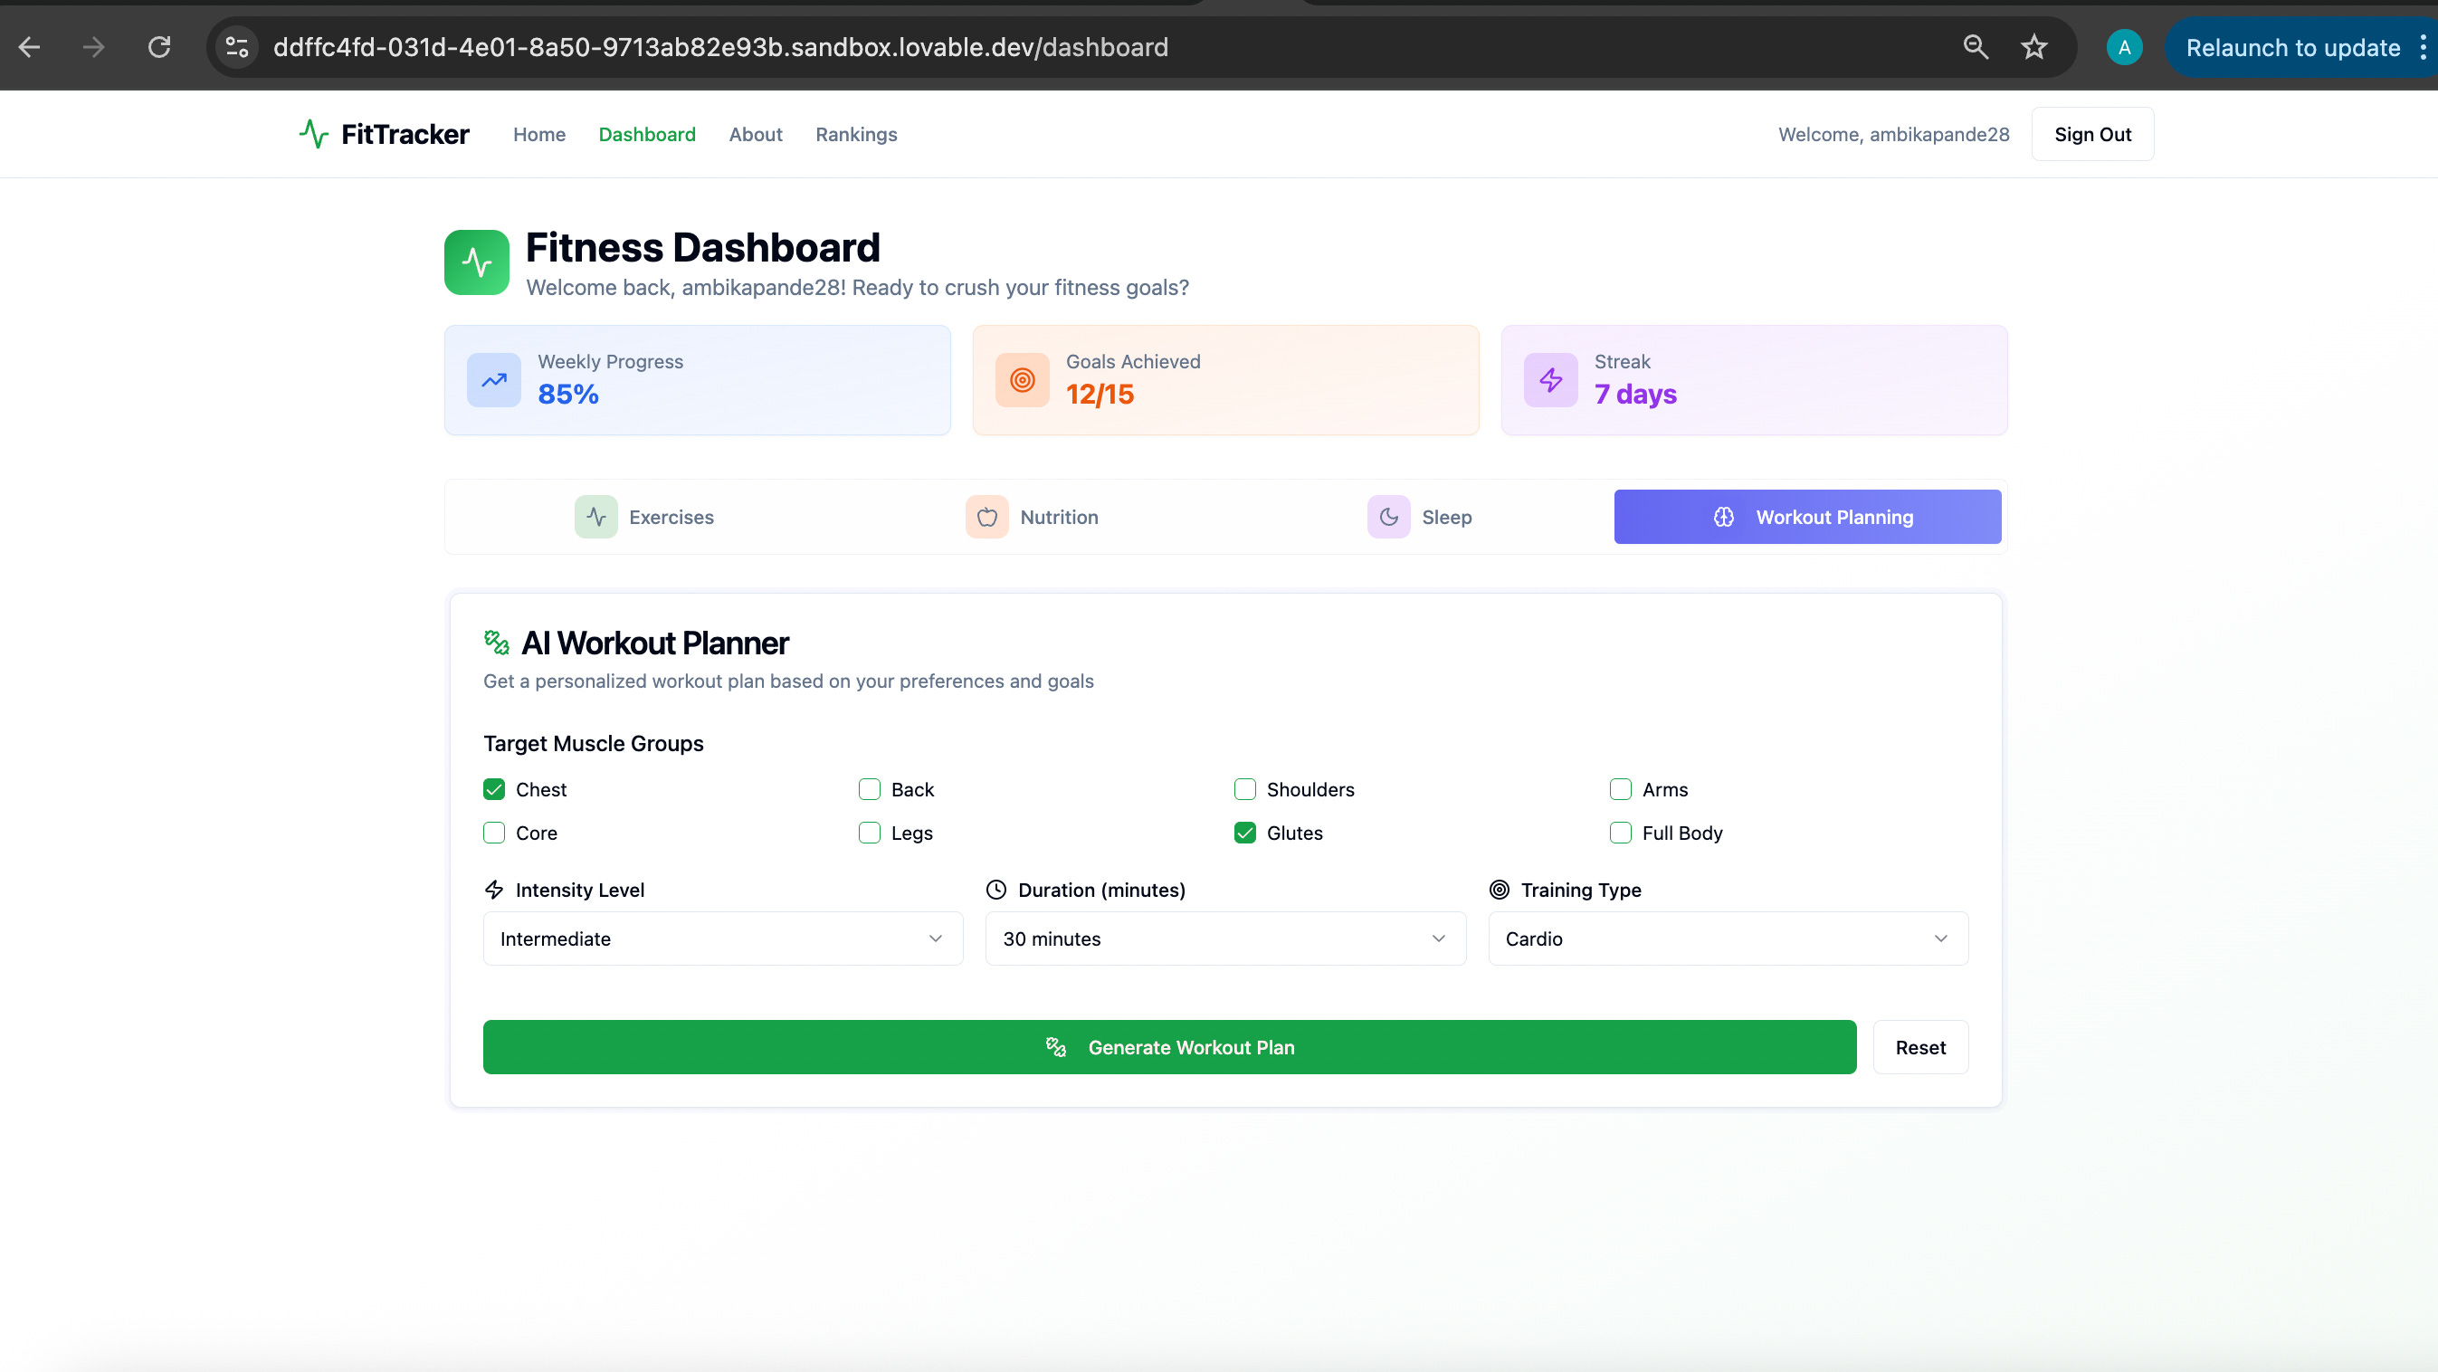The height and width of the screenshot is (1372, 2438).
Task: Uncheck the Chest muscle group
Action: 494,789
